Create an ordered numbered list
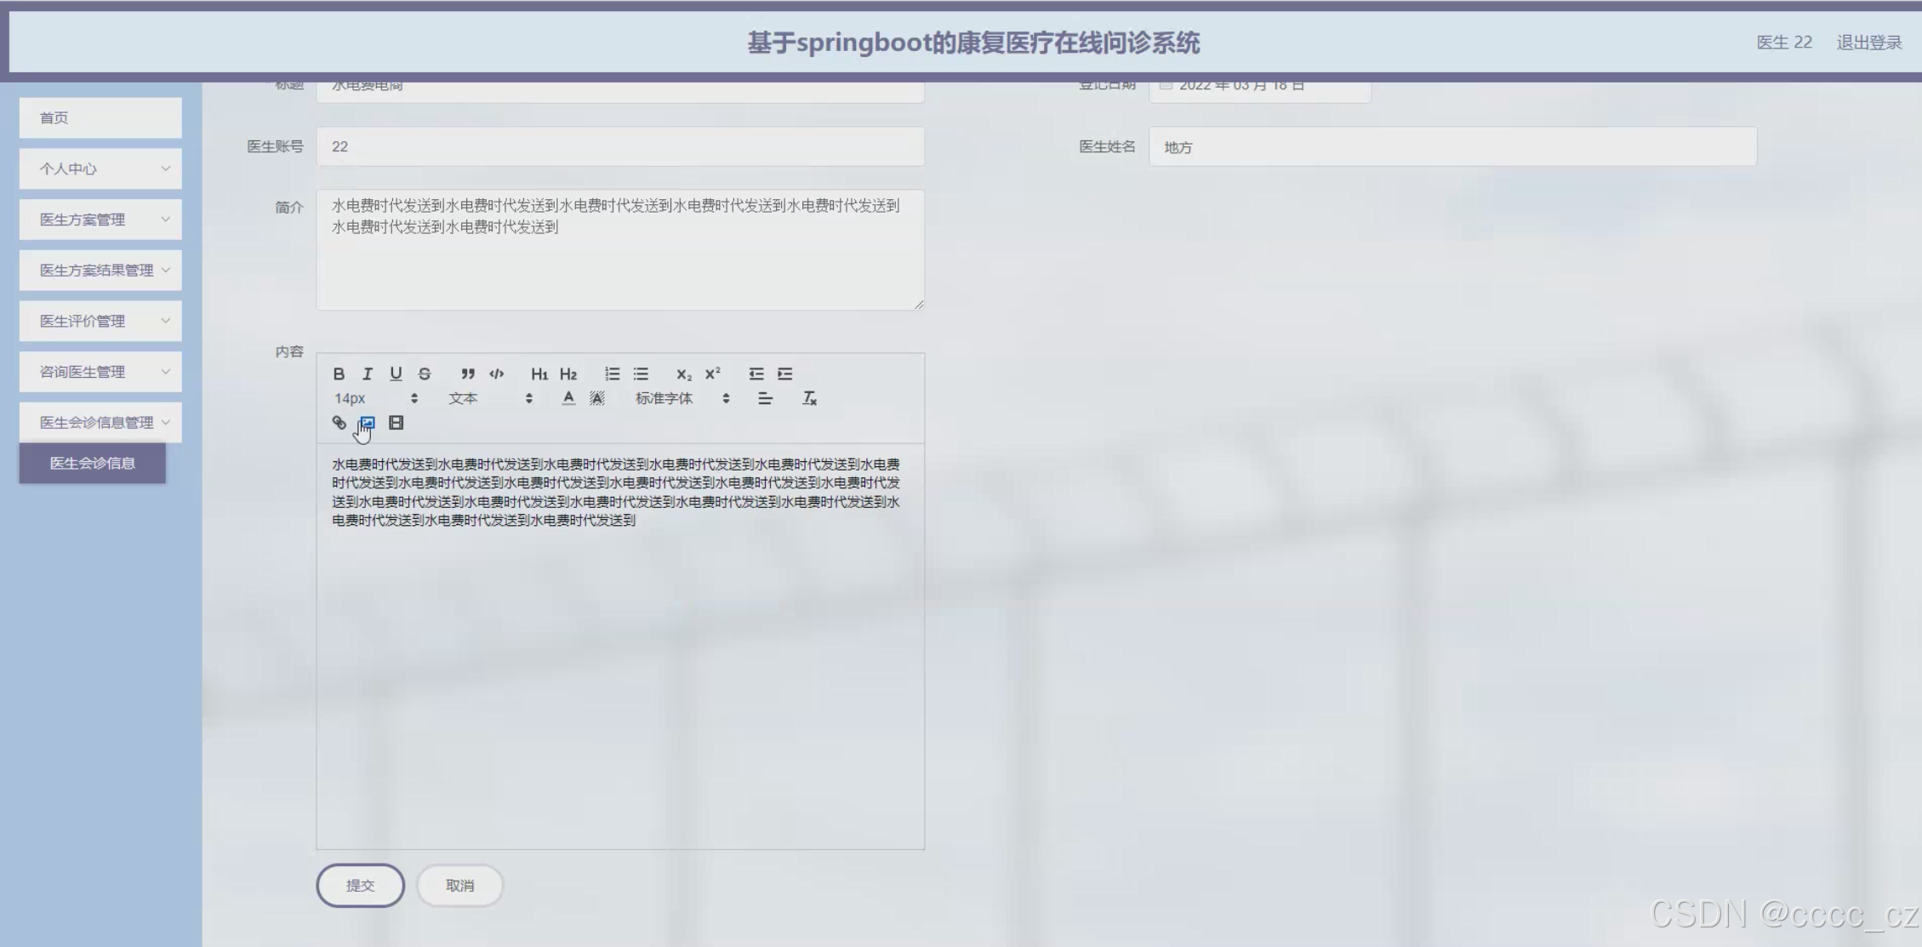1922x947 pixels. pyautogui.click(x=612, y=374)
